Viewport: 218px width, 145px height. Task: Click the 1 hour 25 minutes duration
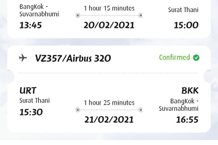click(109, 103)
